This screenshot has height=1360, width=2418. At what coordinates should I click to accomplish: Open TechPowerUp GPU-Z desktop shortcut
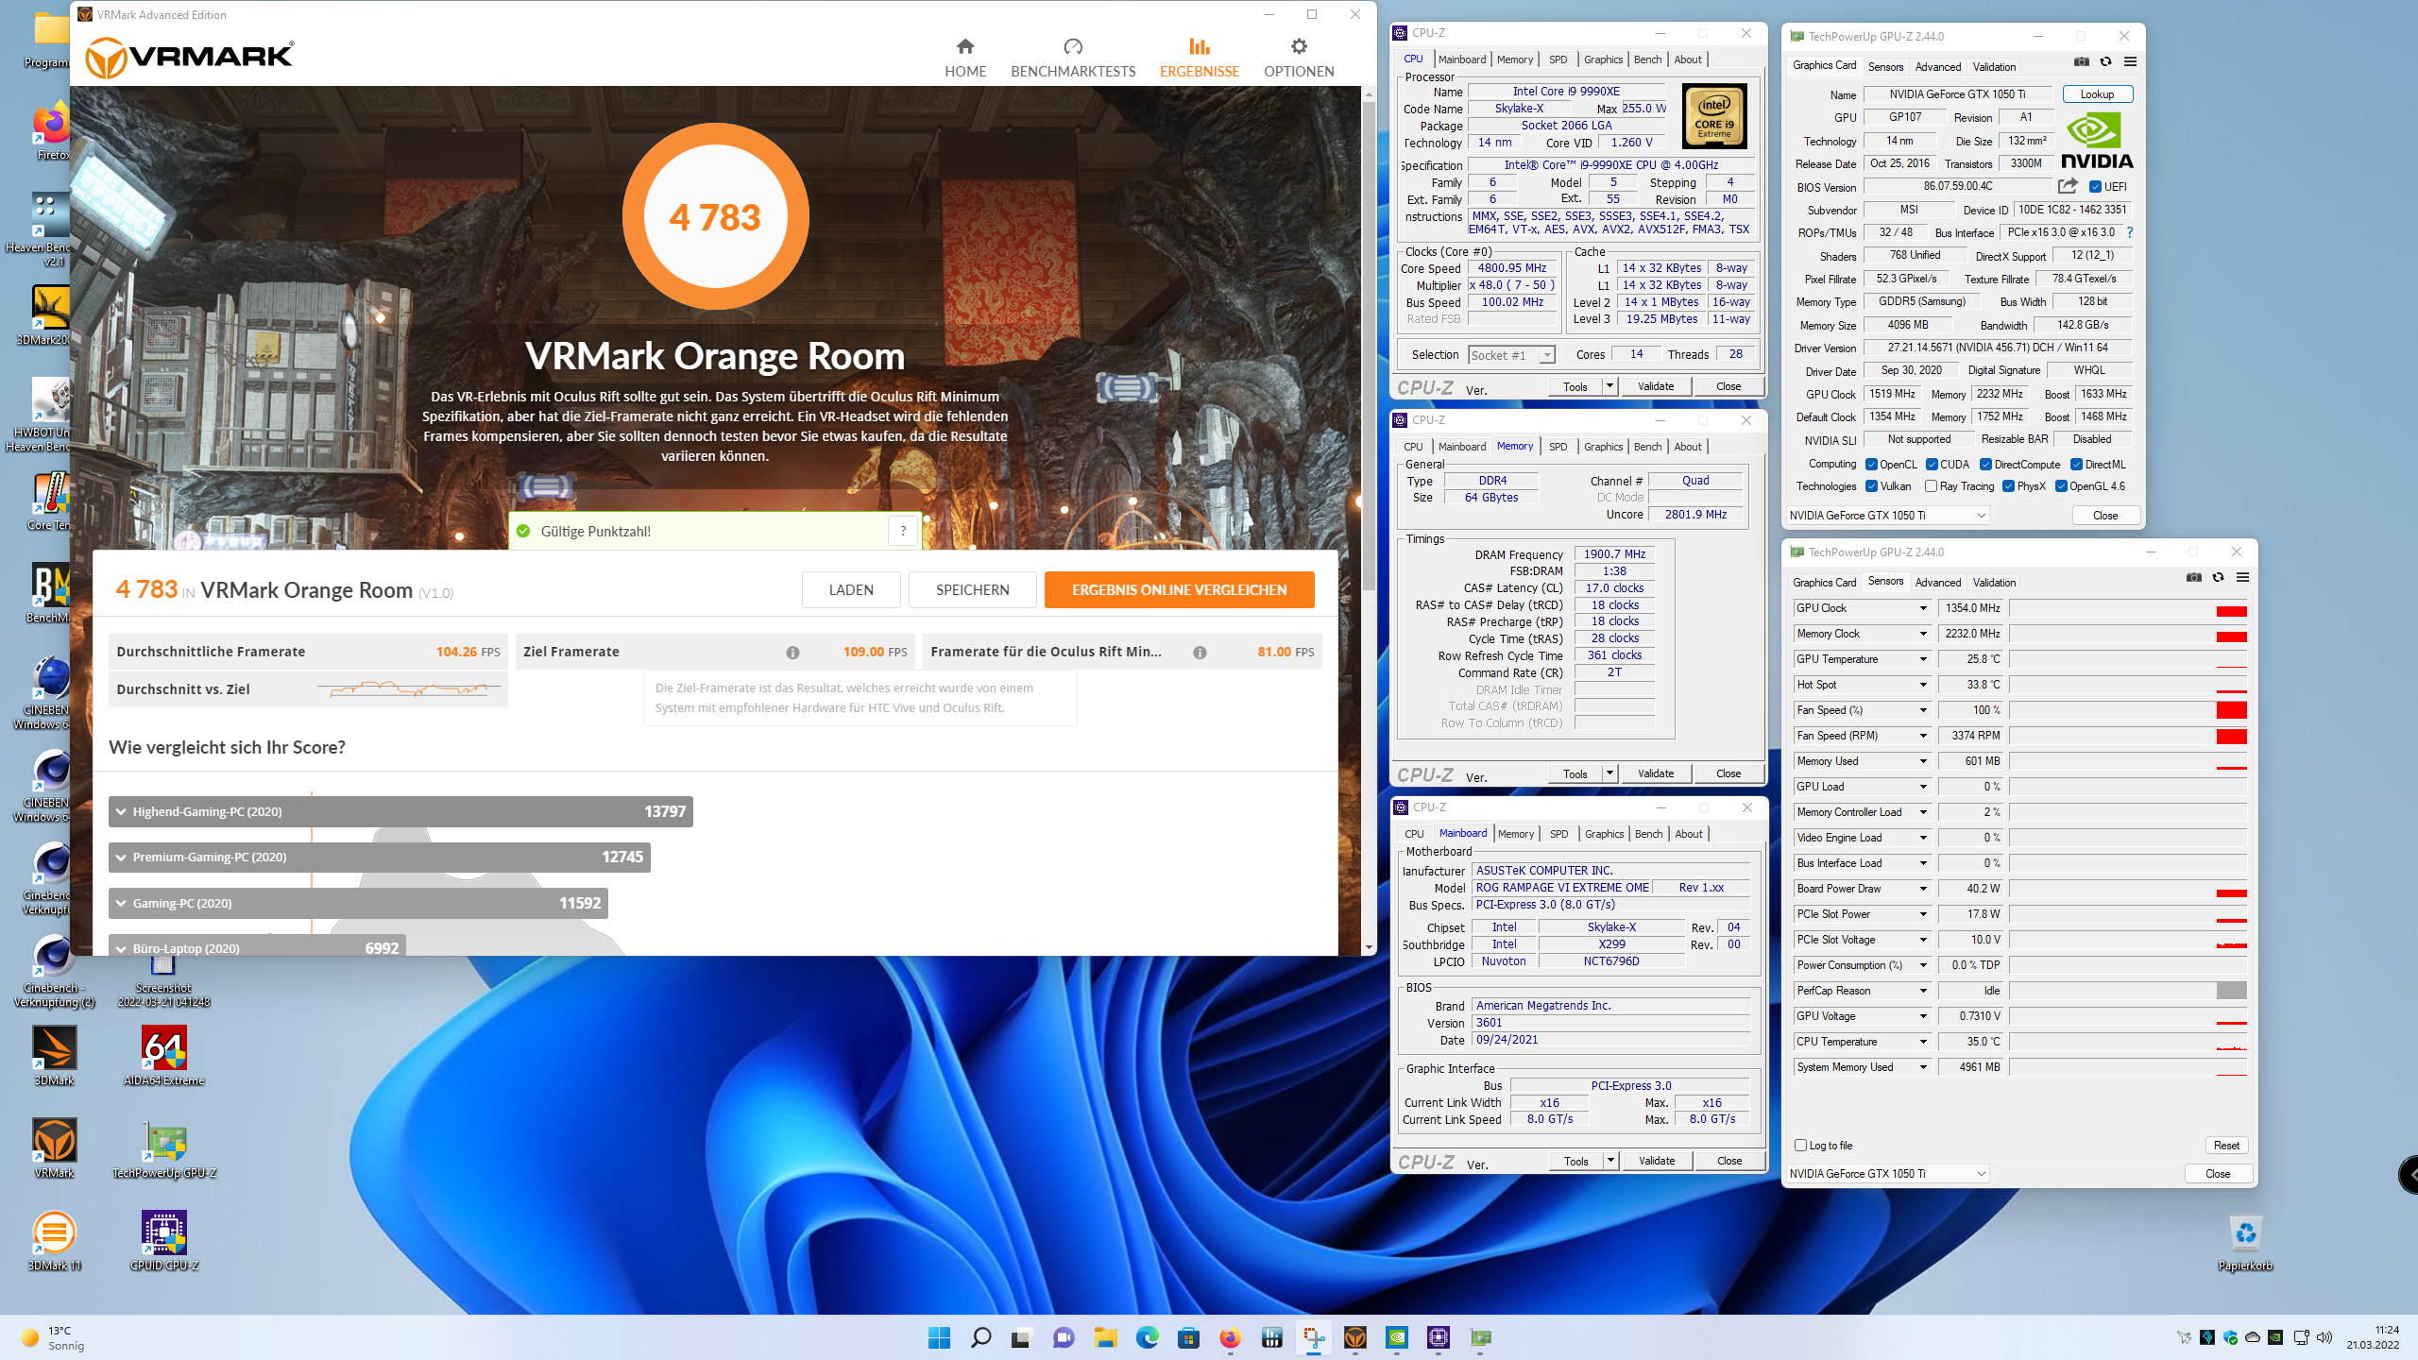pyautogui.click(x=164, y=1148)
